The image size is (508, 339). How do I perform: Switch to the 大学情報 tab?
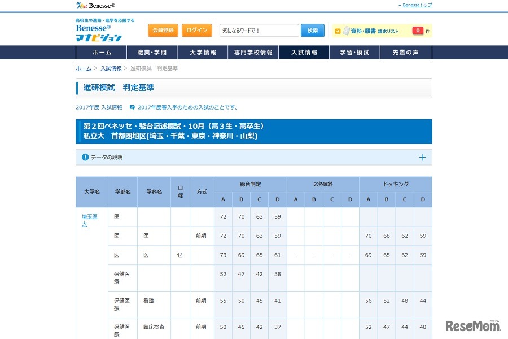(204, 51)
